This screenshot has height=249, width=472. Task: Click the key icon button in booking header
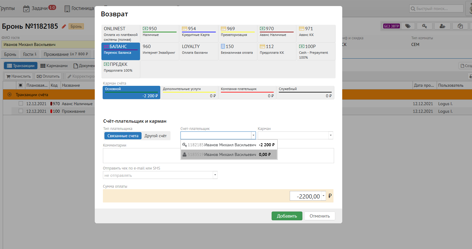pyautogui.click(x=425, y=26)
